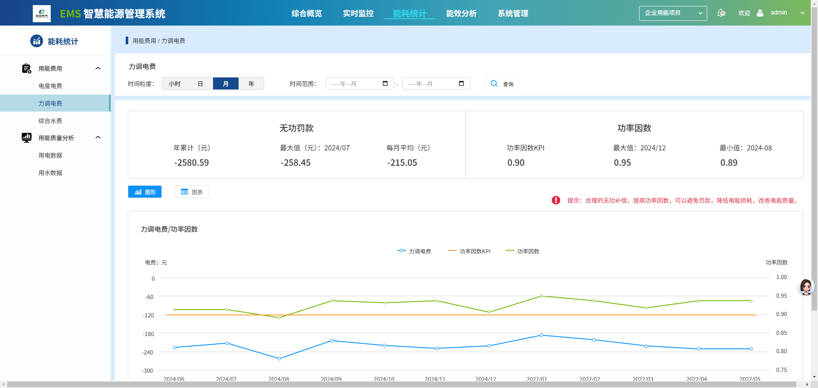Click the red warning exclamation icon
Image resolution: width=818 pixels, height=388 pixels.
tap(556, 200)
